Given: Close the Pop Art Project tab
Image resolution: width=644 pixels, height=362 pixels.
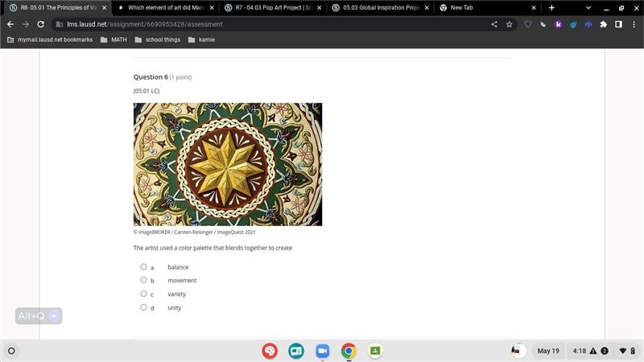Looking at the screenshot, I should 319,8.
